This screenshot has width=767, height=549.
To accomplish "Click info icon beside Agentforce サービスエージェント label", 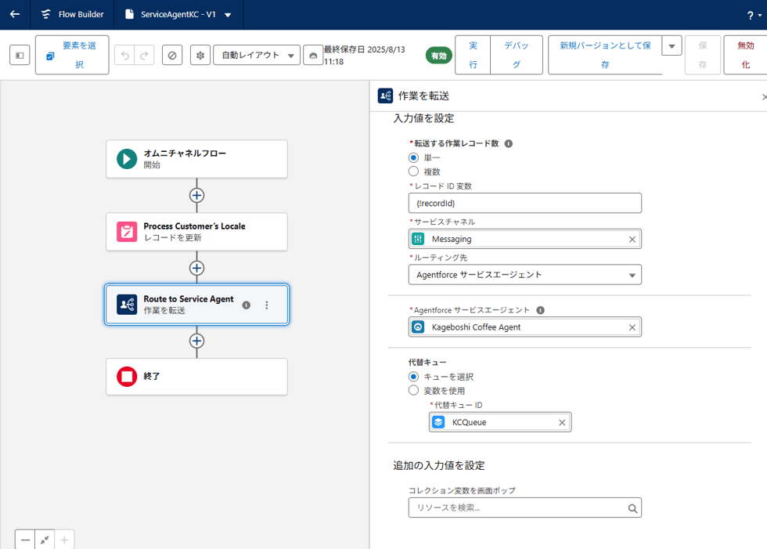I will point(541,310).
